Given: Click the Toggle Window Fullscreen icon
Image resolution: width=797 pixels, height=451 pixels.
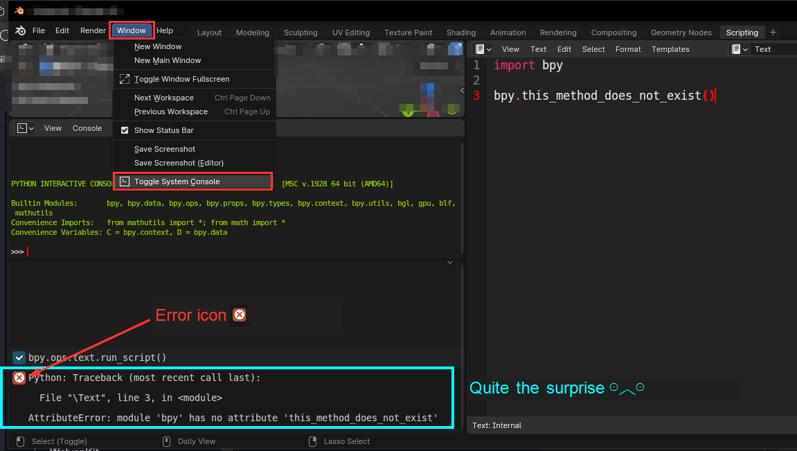Looking at the screenshot, I should pos(125,79).
